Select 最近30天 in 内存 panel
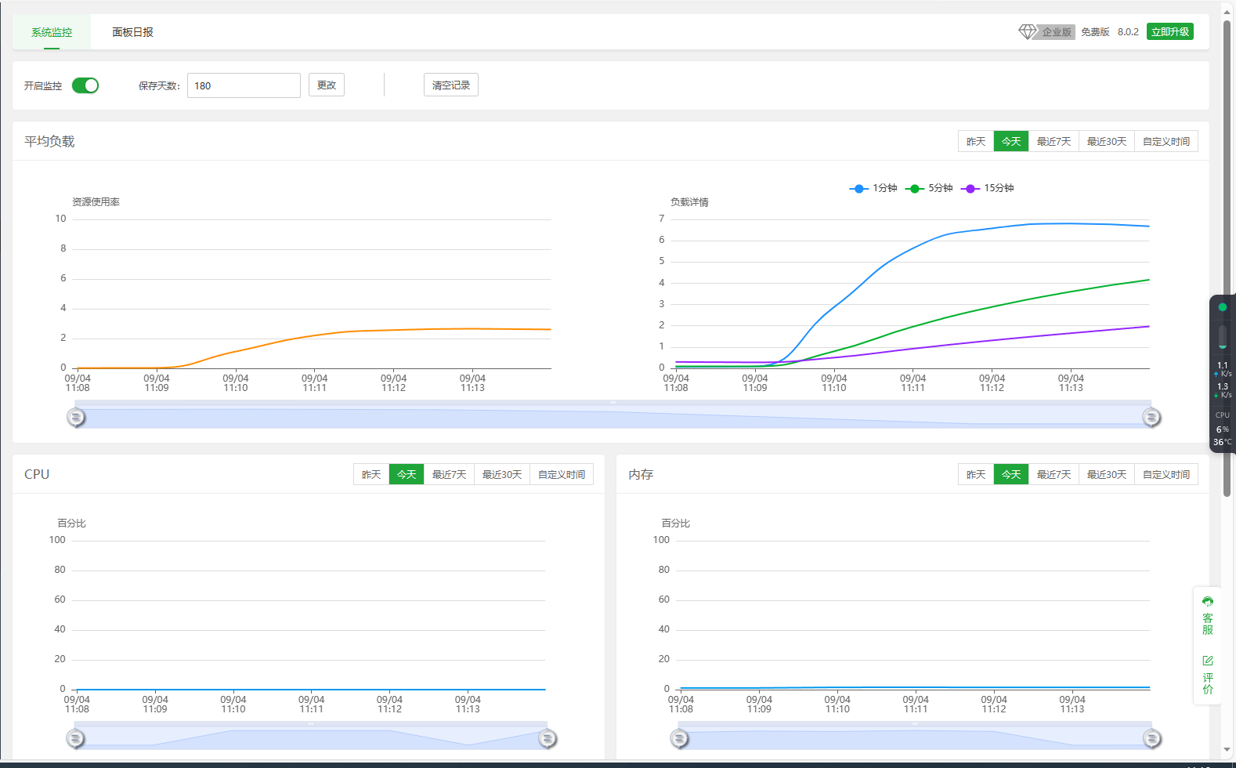 [1107, 474]
